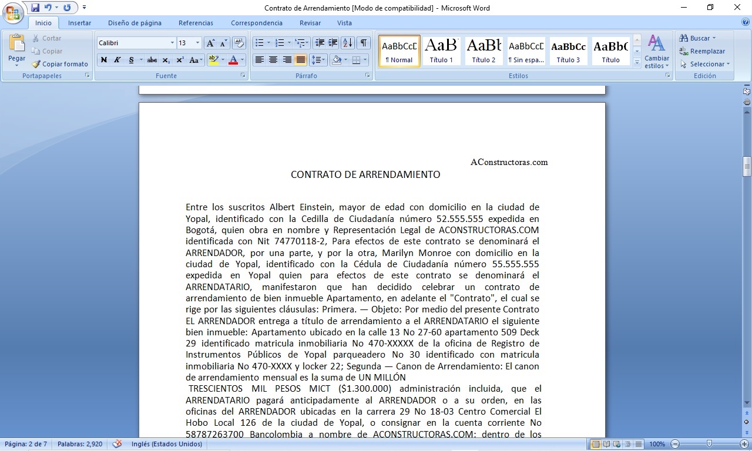
Task: Align text right
Action: point(287,60)
